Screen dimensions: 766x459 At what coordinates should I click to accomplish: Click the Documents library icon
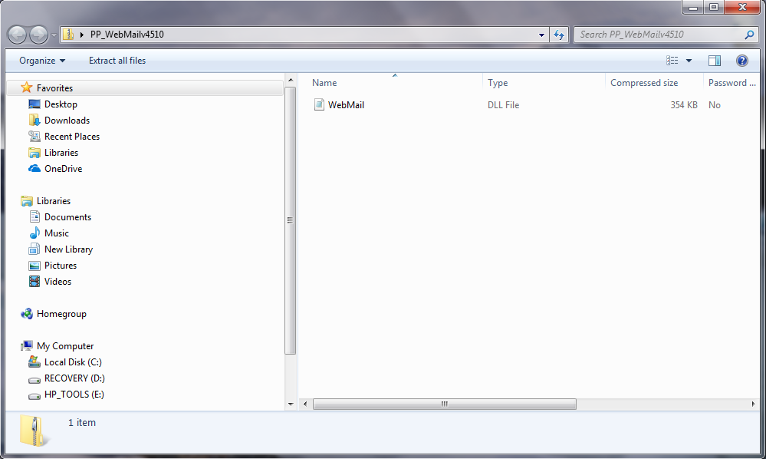pyautogui.click(x=35, y=217)
